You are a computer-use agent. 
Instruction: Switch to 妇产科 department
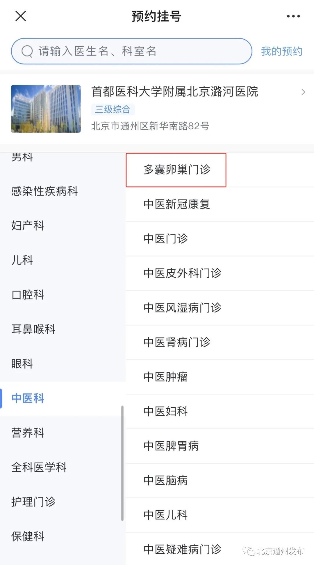point(28,226)
